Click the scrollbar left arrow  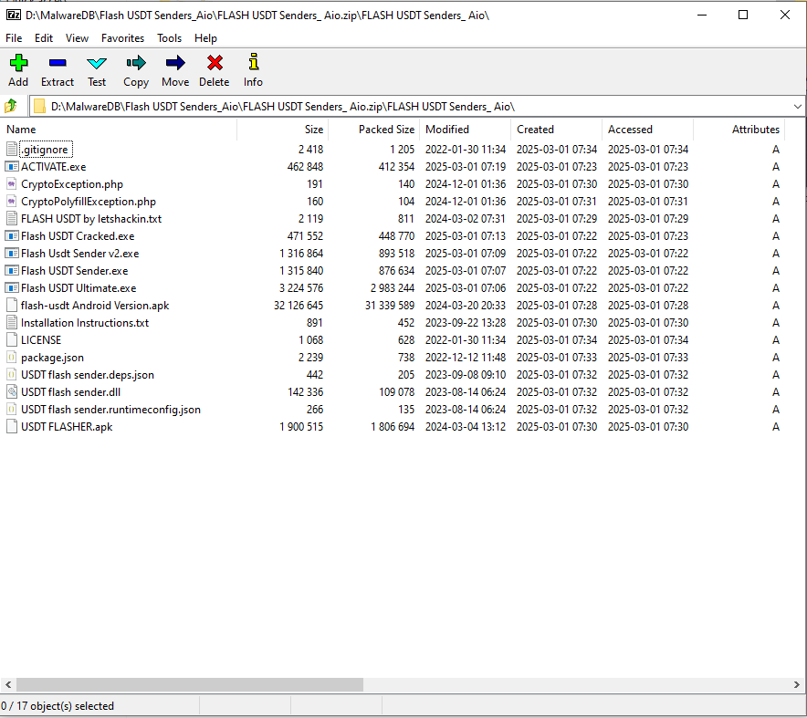coord(8,684)
